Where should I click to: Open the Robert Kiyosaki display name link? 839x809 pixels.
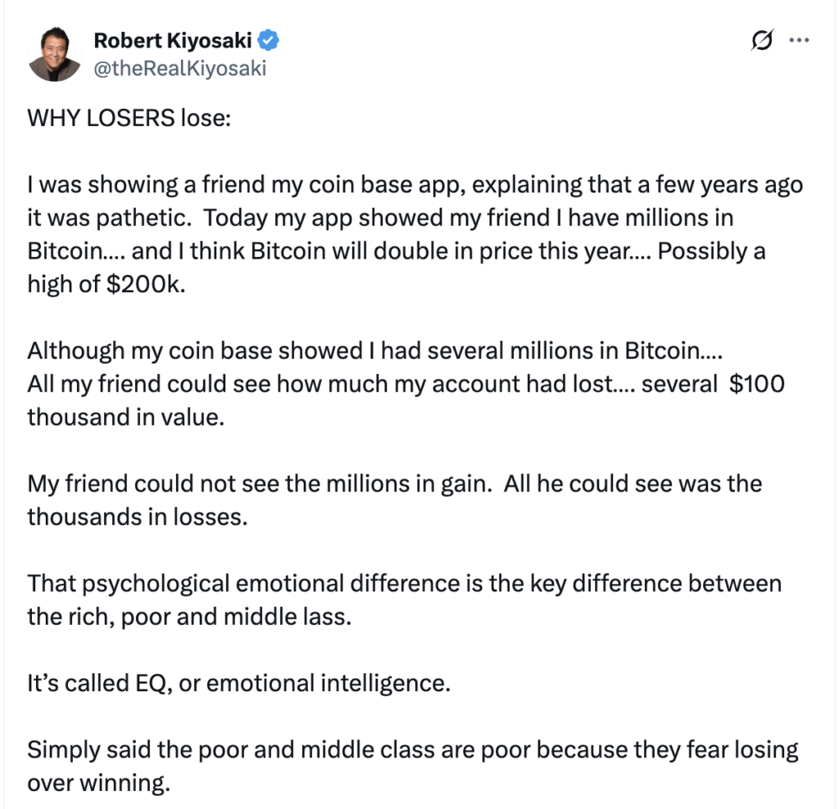coord(175,39)
